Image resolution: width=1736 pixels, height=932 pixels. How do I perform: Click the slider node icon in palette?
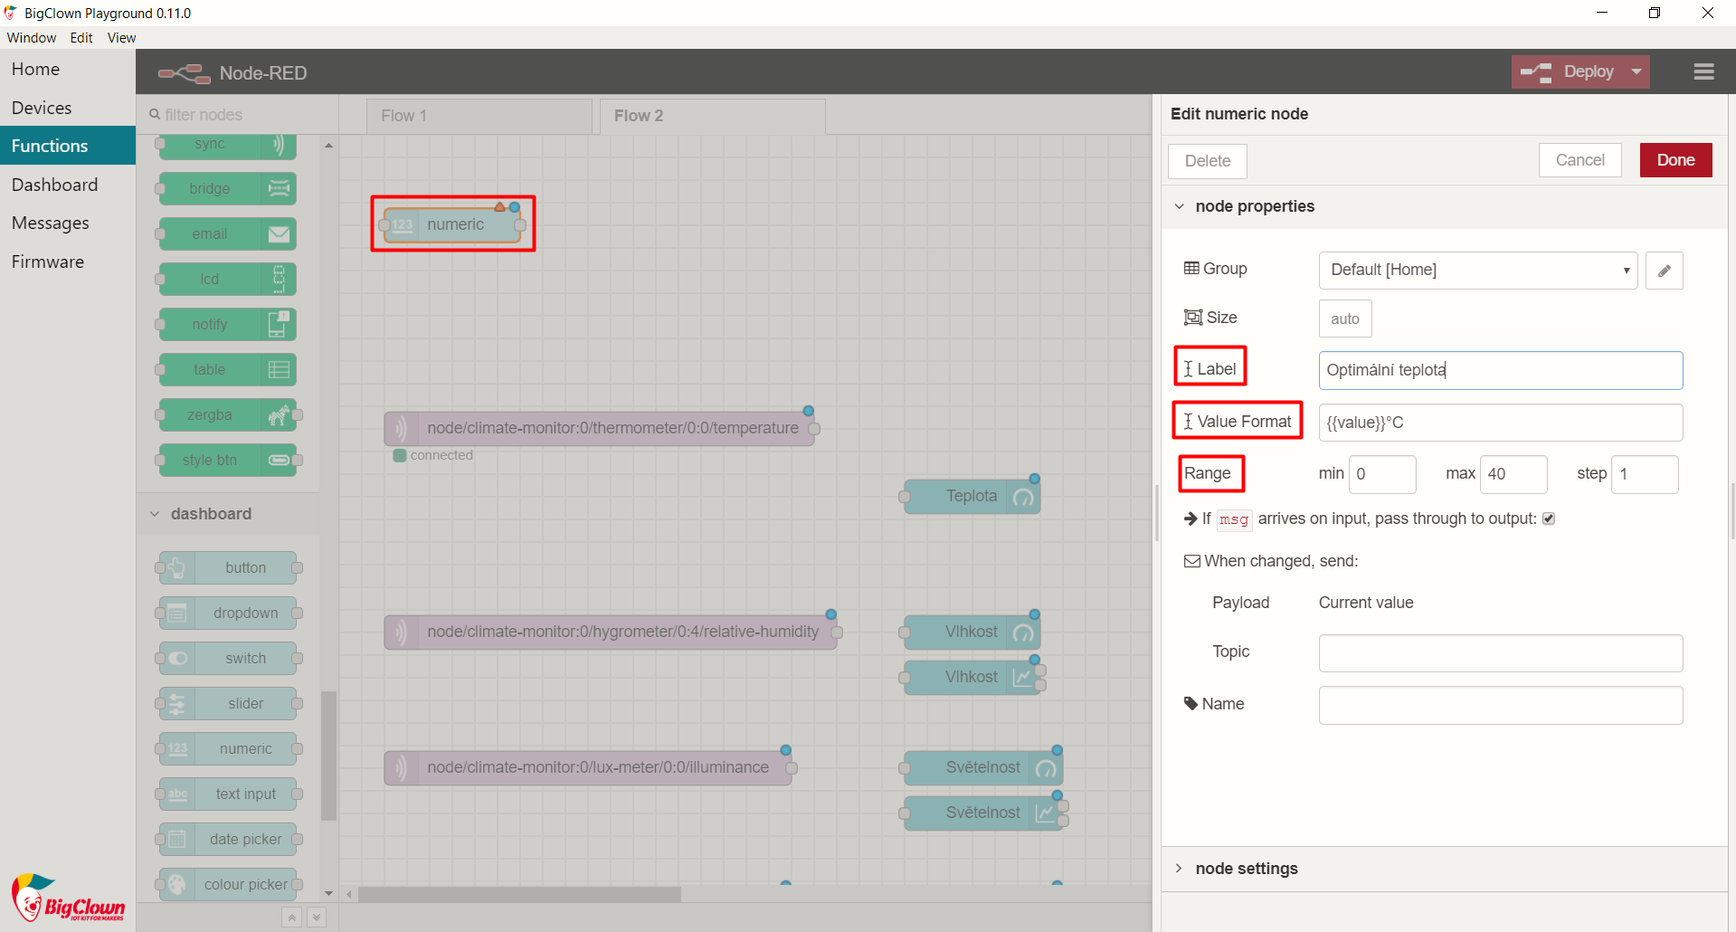coord(177,703)
